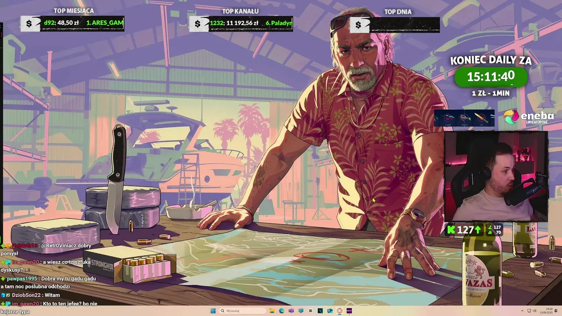Launch Microsoft Edge from the taskbar
Viewport: 562px width, 316px height.
coord(281,311)
